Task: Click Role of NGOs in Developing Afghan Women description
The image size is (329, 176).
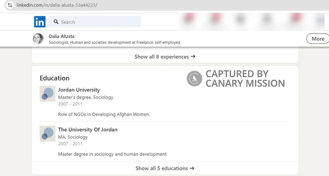Action: 104,114
